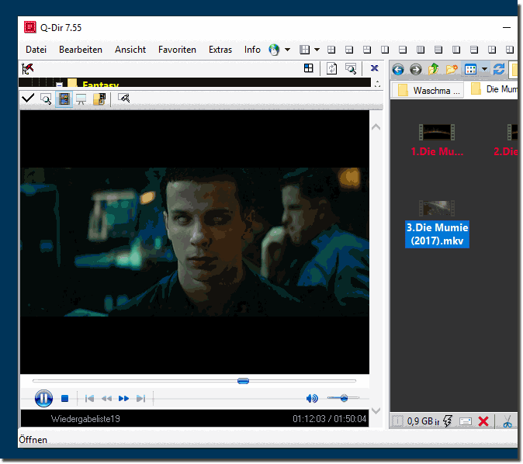This screenshot has height=464, width=523.
Task: Toggle the presentation screen preview mode
Action: pyautogui.click(x=81, y=99)
